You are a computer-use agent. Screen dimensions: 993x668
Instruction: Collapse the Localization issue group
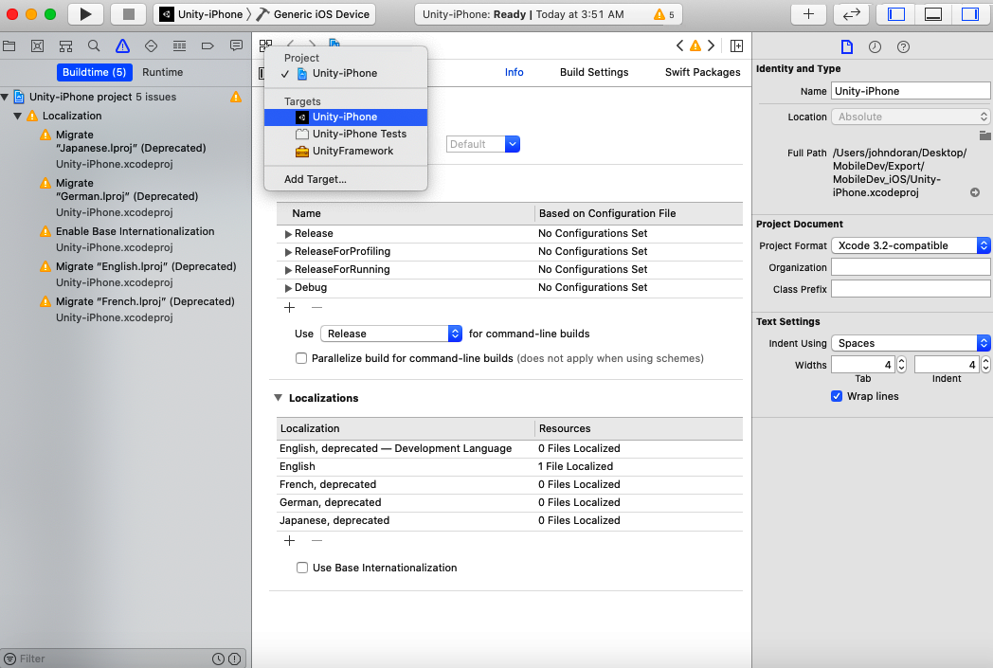tap(18, 116)
